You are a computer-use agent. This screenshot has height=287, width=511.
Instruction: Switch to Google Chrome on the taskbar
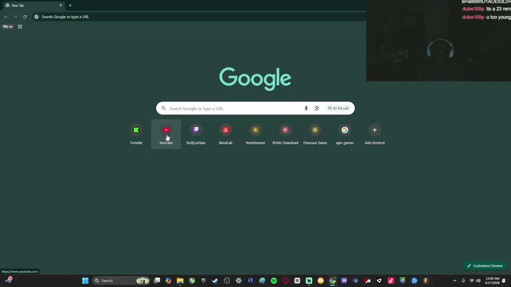tap(332, 281)
